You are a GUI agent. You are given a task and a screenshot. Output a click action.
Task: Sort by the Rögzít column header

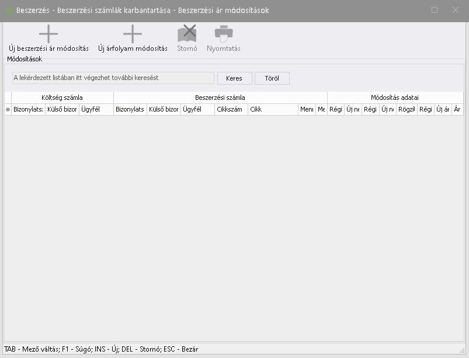[x=407, y=110]
